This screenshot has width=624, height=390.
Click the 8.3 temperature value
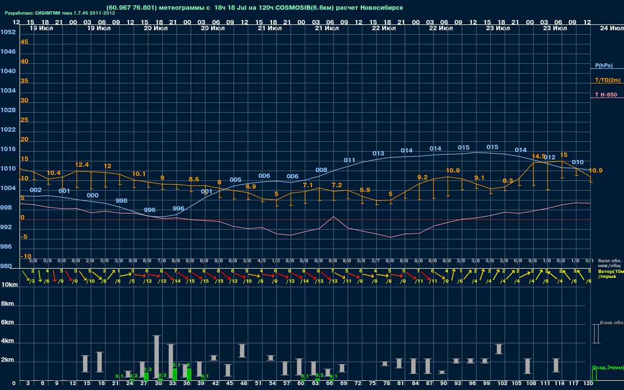click(508, 181)
